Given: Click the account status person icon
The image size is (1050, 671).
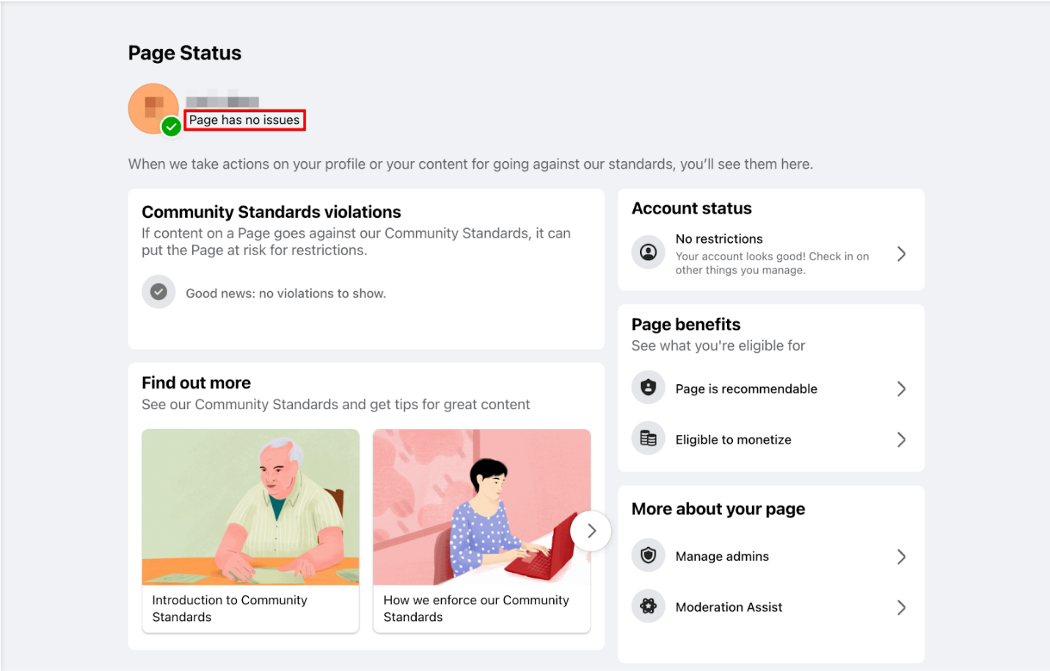Looking at the screenshot, I should 648,252.
